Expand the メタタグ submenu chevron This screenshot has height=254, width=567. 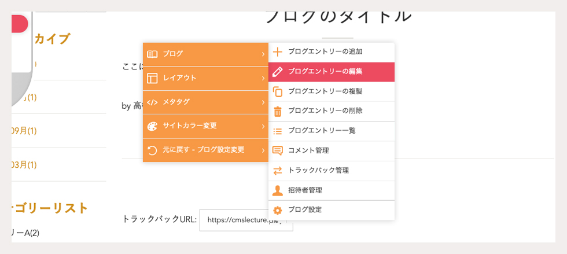point(263,102)
